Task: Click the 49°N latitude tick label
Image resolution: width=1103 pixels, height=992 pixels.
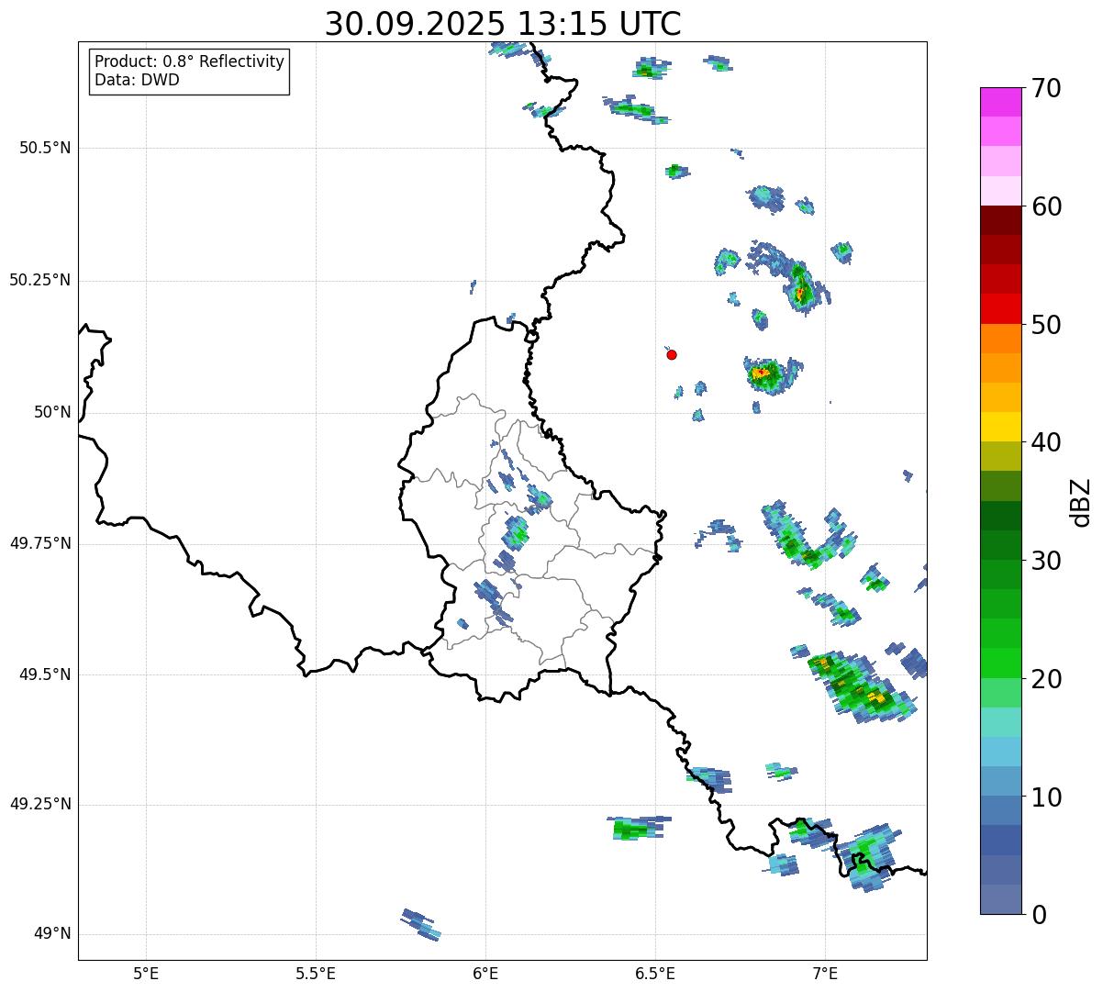Action: [51, 934]
